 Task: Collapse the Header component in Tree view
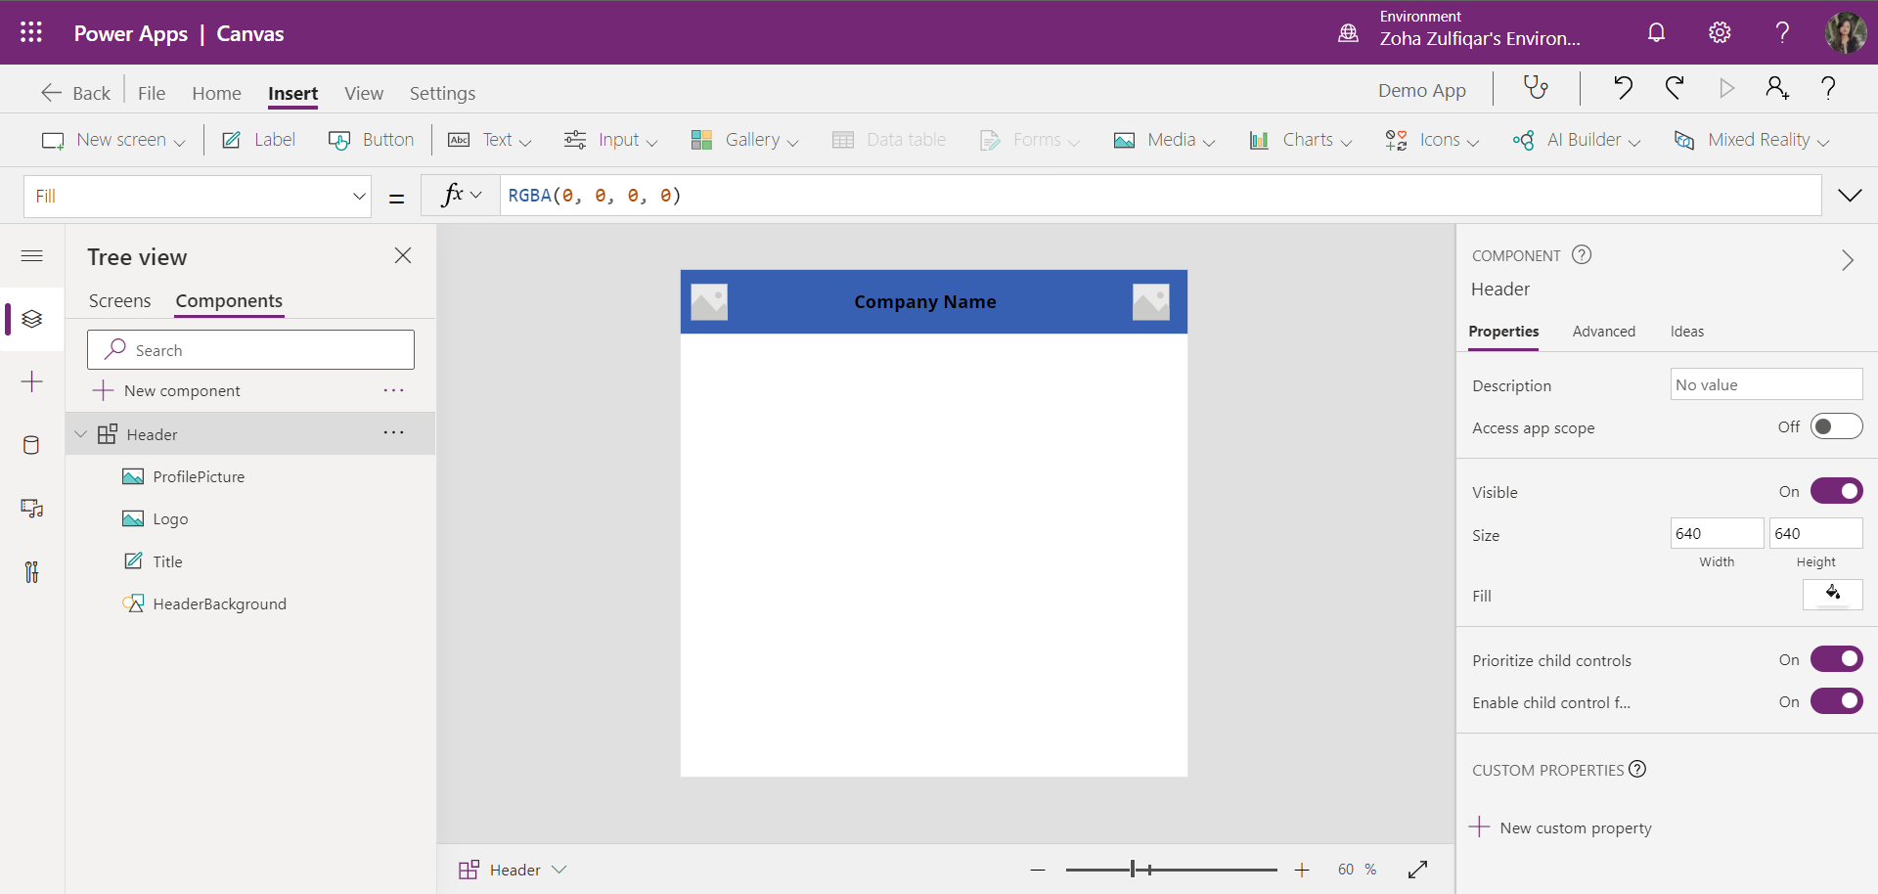(x=80, y=433)
